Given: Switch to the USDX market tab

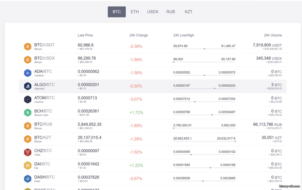Looking at the screenshot, I should [153, 12].
